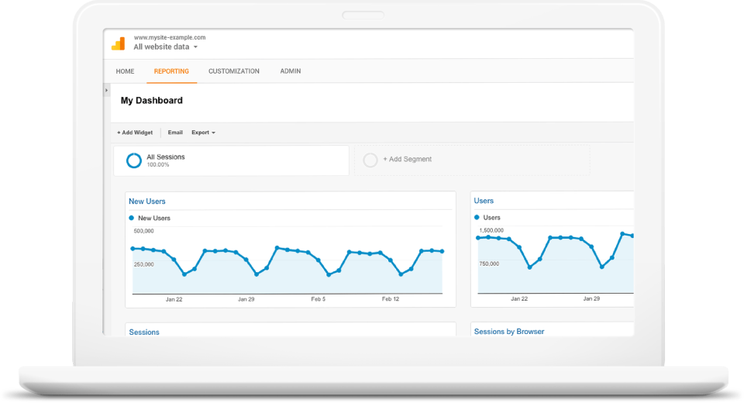Click Jan 22 label in New Users chart
Screen dimensions: 744x403
174,299
